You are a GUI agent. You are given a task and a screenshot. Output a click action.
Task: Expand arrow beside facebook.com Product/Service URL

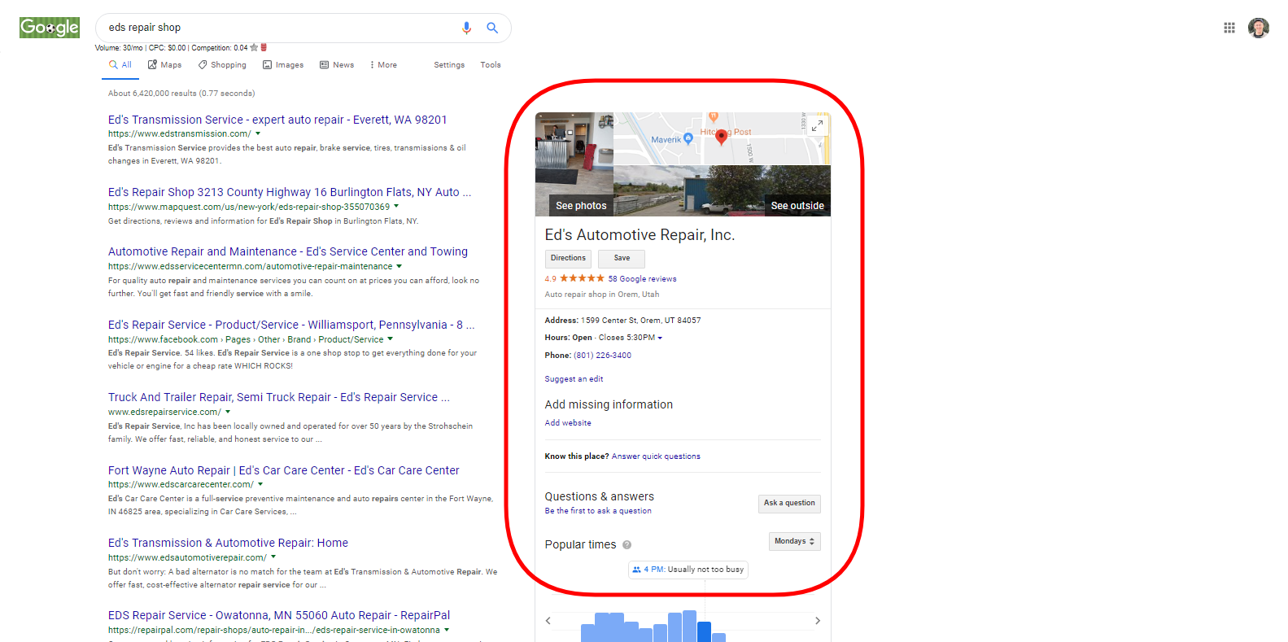[390, 339]
